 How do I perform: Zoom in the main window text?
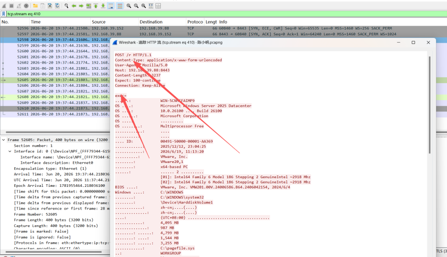[x=129, y=6]
